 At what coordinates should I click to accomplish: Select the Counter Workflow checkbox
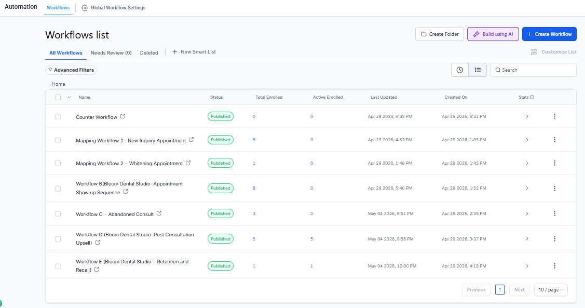click(58, 117)
